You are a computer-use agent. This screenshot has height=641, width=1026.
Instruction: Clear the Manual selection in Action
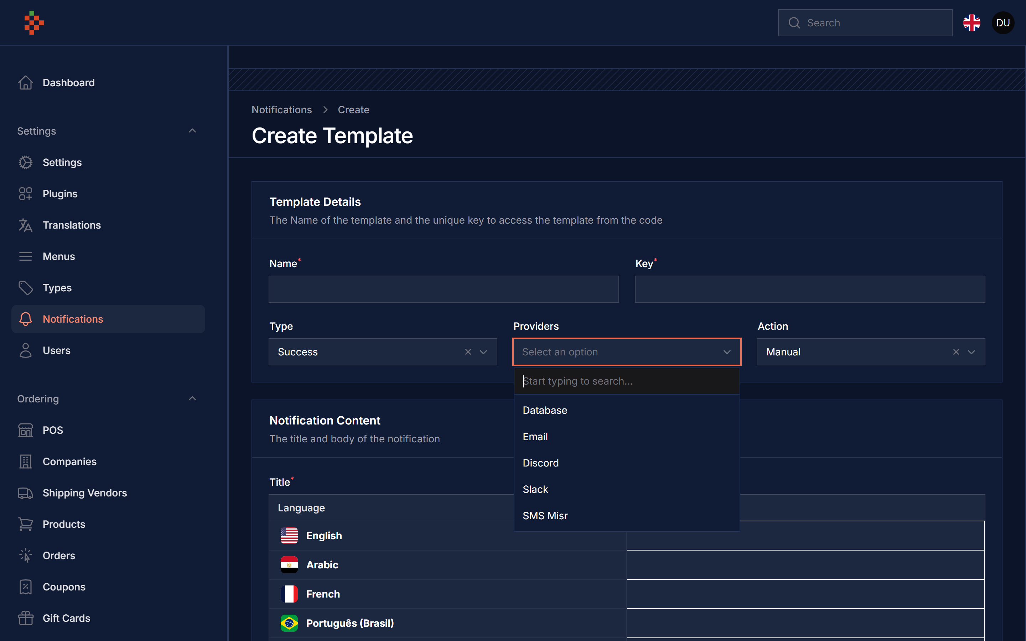(x=956, y=352)
